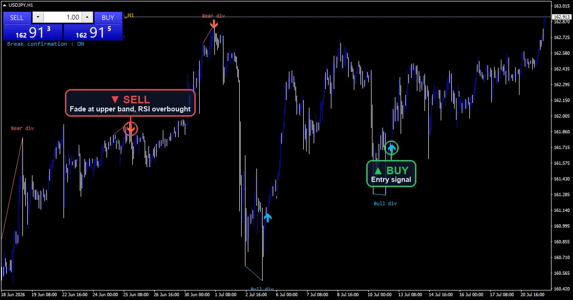
Task: Click the 161.715 price axis label
Action: pos(562,148)
